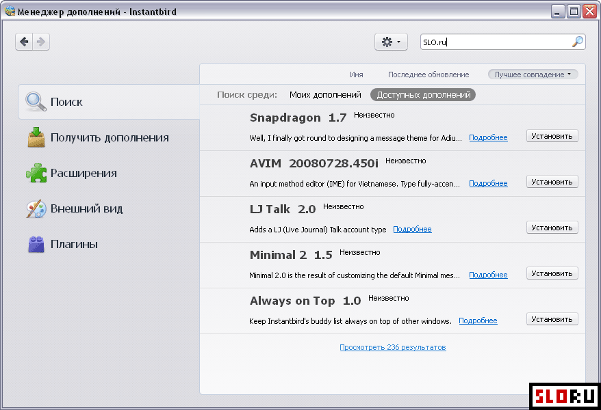Select the AVIM 20080728.450i title
Viewport: 601px width, 410px height.
(x=314, y=163)
